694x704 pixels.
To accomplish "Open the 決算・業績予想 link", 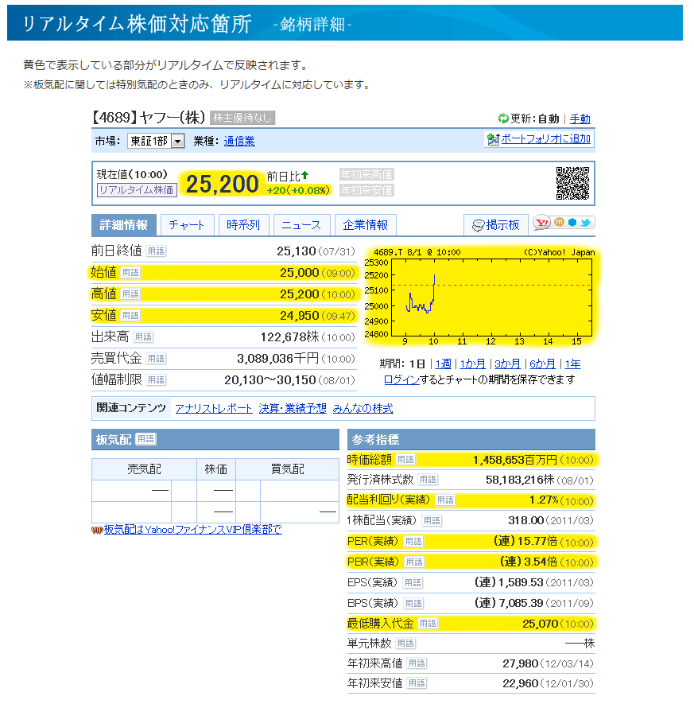I will [x=293, y=409].
